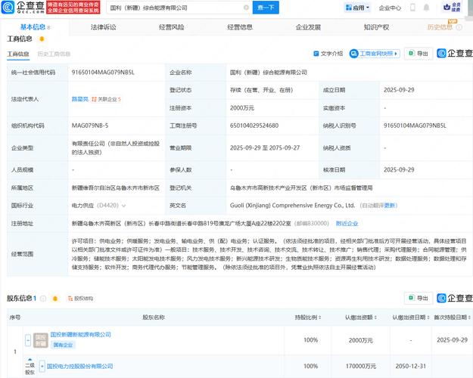
Task: Click the info icon next to 股东信息 1
Action: (x=43, y=299)
